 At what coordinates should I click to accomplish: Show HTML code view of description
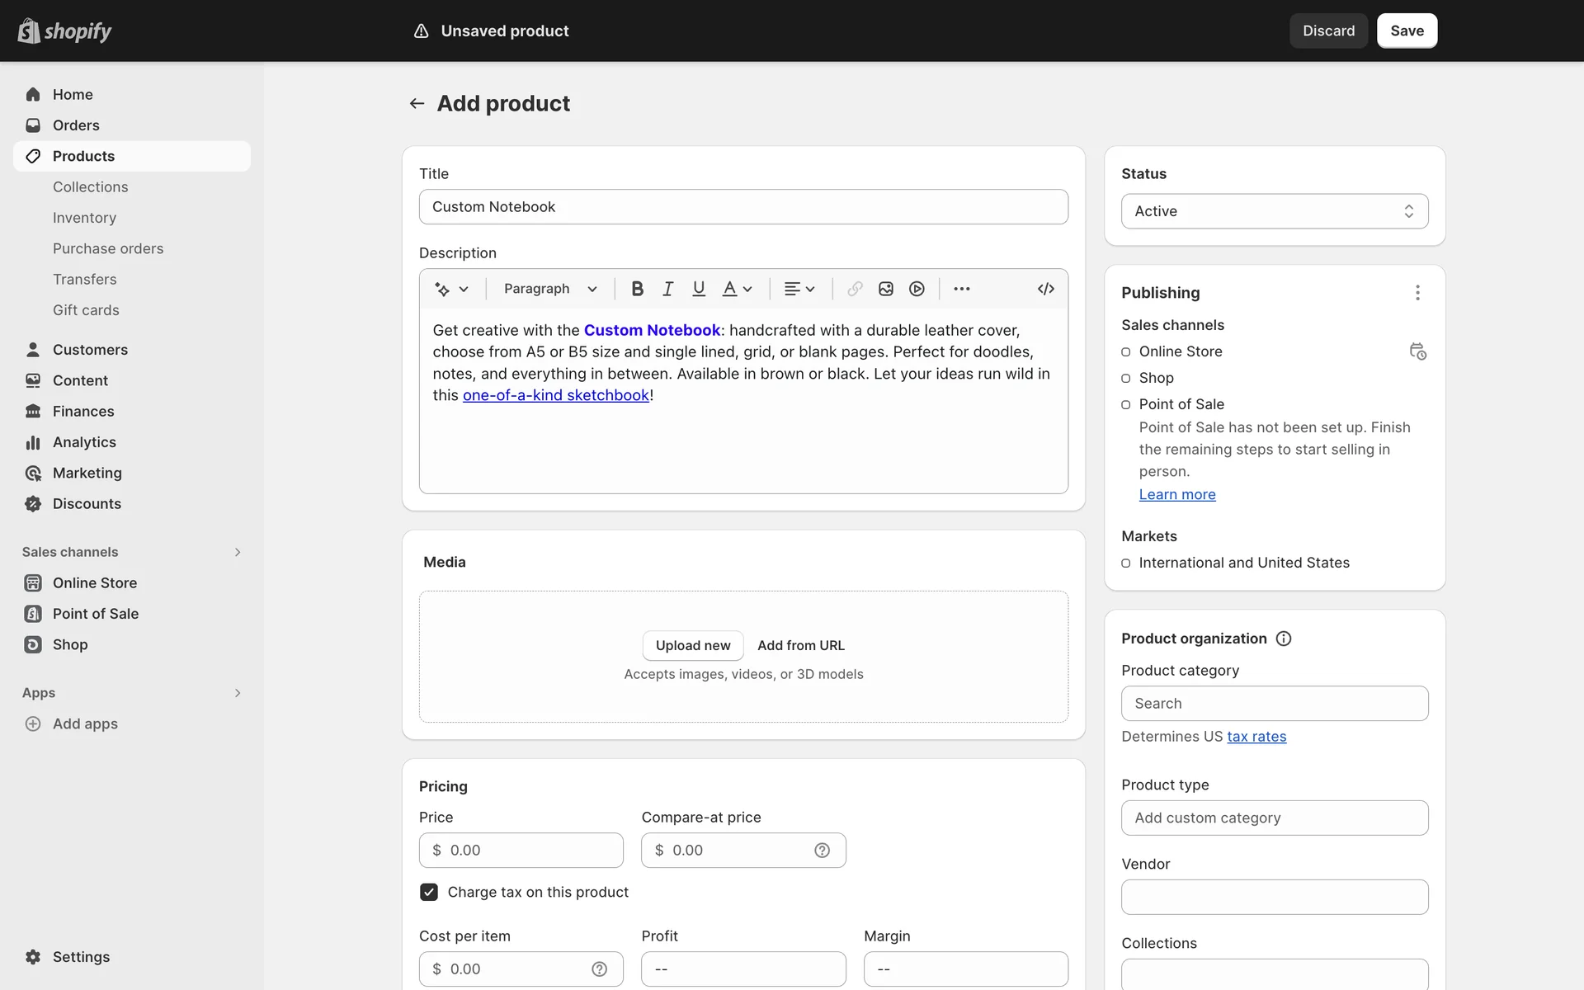click(x=1045, y=289)
